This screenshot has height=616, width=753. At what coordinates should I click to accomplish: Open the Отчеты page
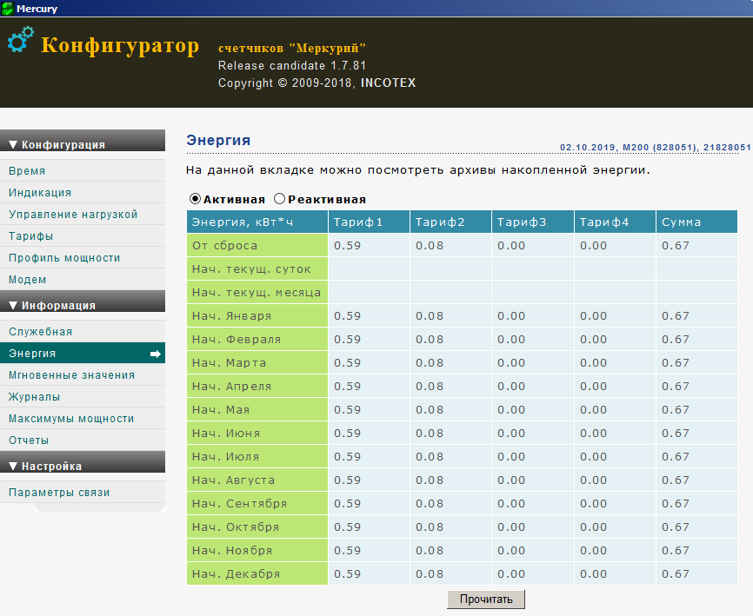(83, 440)
